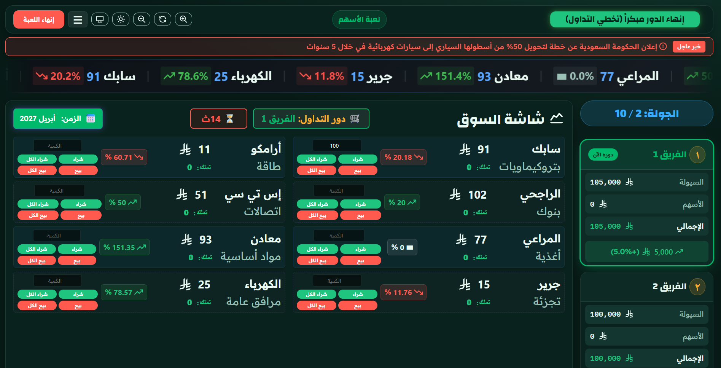Buy جرير shares with شراء

point(357,294)
